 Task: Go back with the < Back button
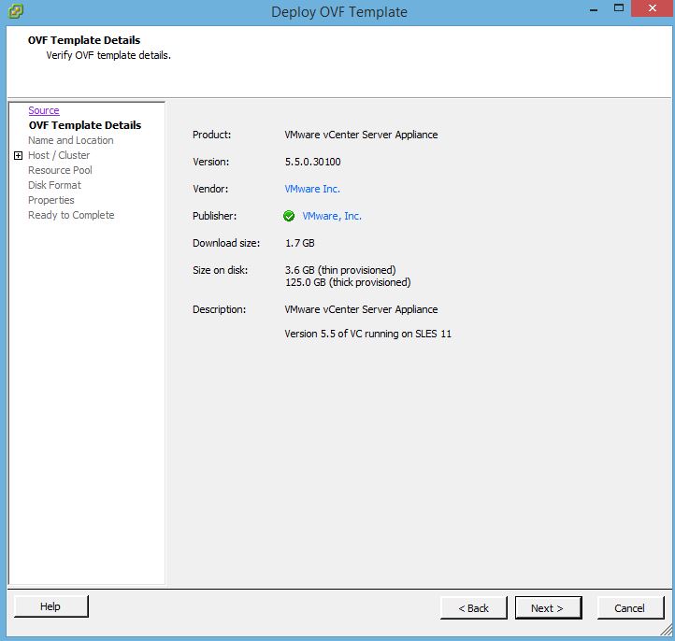474,608
